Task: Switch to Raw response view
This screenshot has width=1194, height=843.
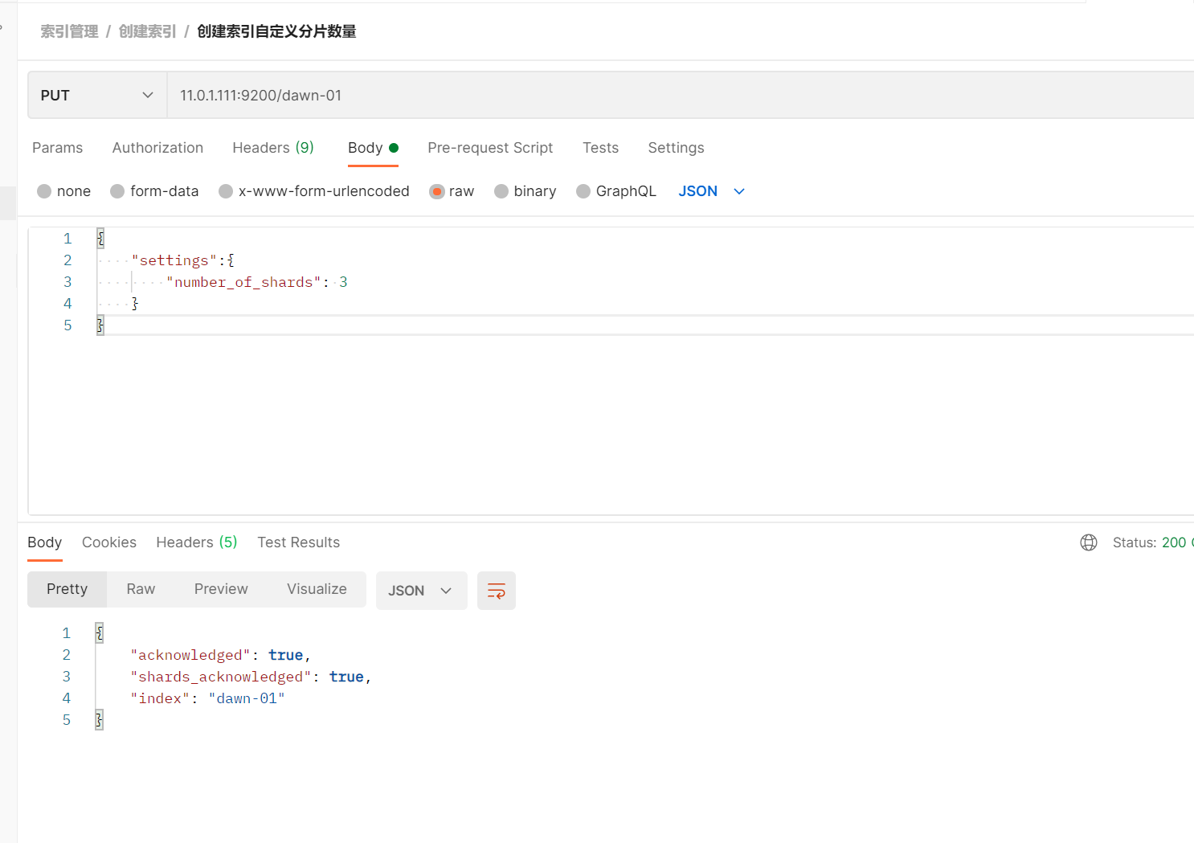Action: 141,589
